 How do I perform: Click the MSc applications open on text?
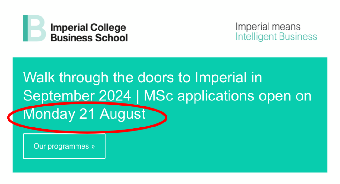228,96
